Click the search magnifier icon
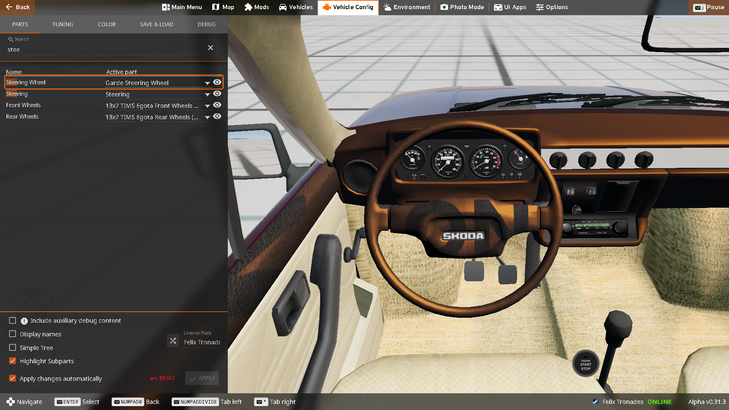Image resolution: width=729 pixels, height=410 pixels. [11, 39]
